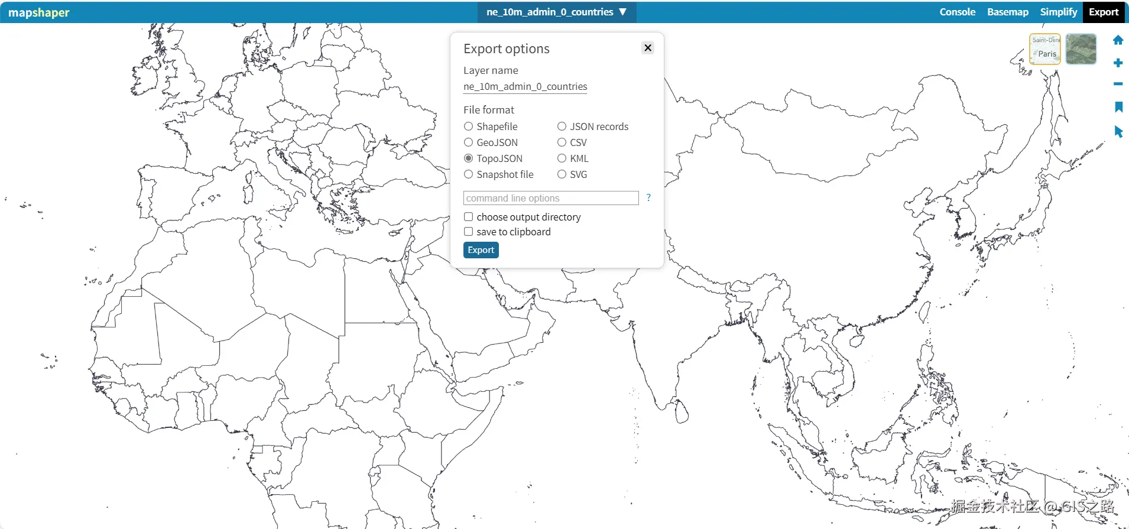1129x529 pixels.
Task: Select the KML format
Action: 562,158
